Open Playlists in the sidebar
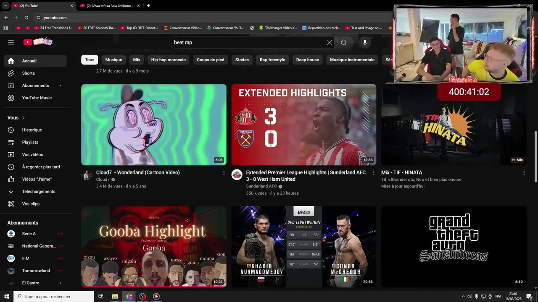538x302 pixels. point(35,142)
